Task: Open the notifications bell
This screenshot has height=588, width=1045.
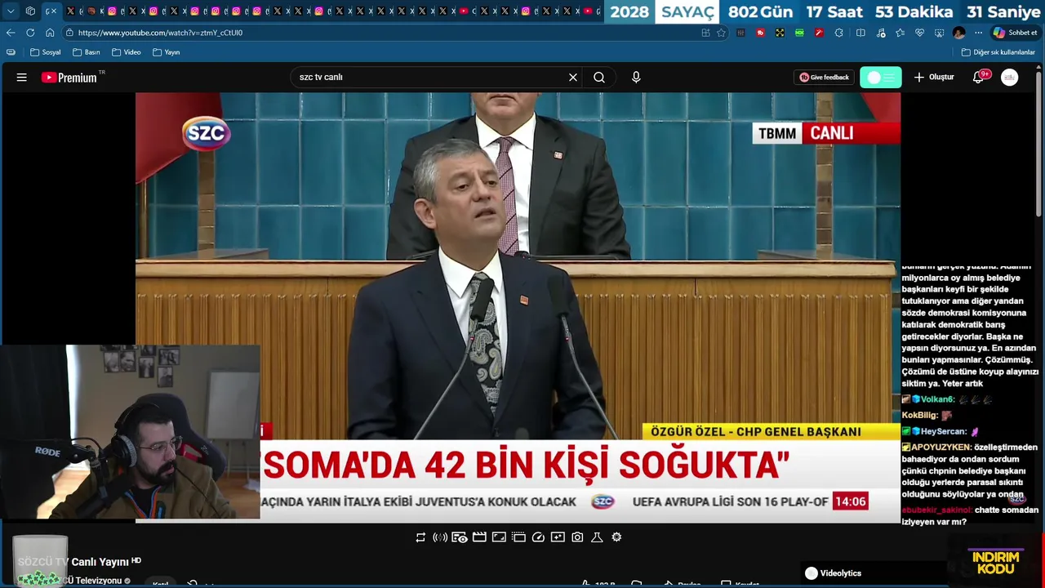Action: coord(978,78)
